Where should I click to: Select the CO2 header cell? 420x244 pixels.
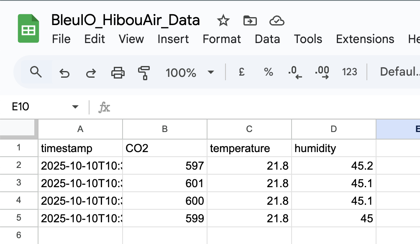(x=165, y=148)
